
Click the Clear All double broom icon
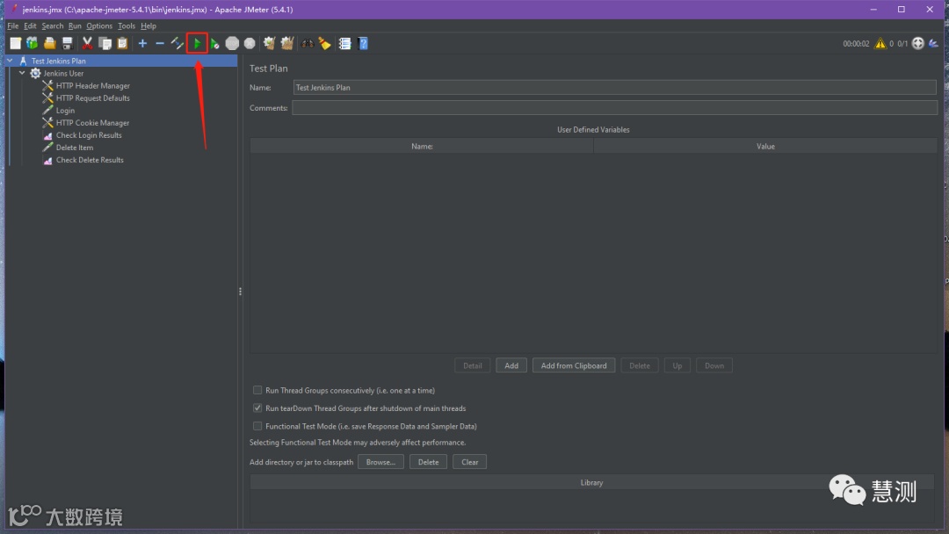(287, 43)
